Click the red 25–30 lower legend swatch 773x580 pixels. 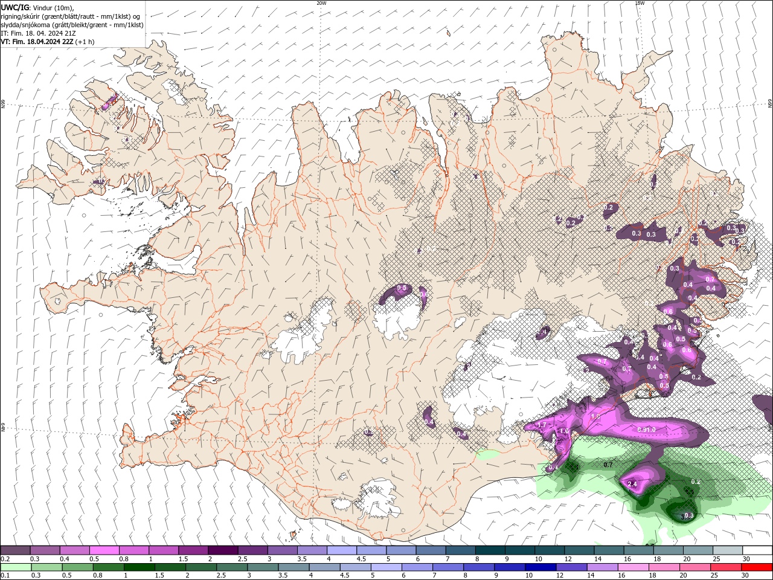pyautogui.click(x=726, y=567)
